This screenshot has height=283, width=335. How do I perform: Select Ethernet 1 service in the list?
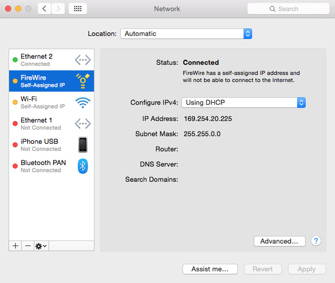pyautogui.click(x=51, y=124)
